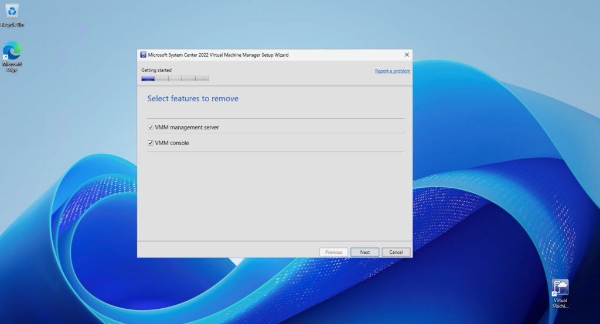
Task: Go back using the Previous button
Action: [x=333, y=252]
